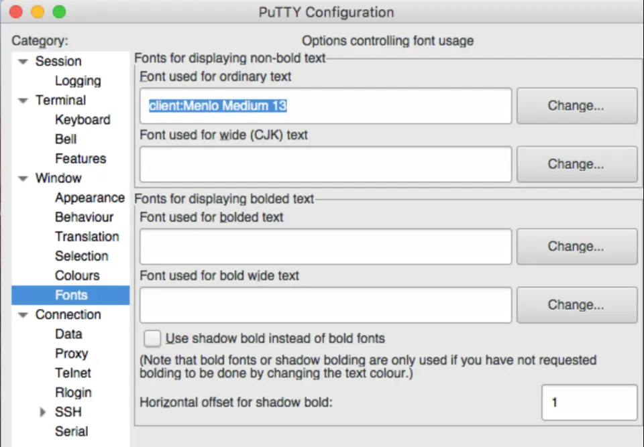644x447 pixels.
Task: Open Features settings
Action: (80, 159)
